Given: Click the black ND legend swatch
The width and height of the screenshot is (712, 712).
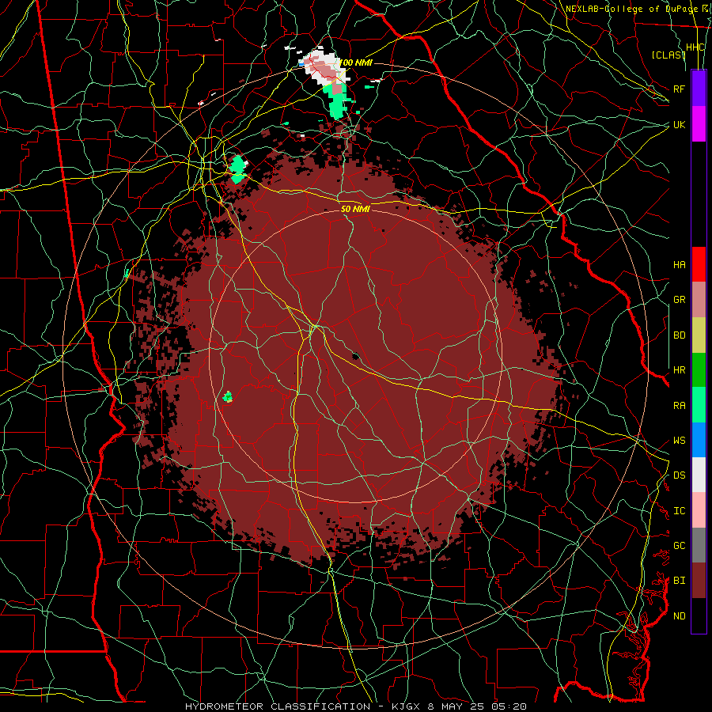Looking at the screenshot, I should (699, 615).
